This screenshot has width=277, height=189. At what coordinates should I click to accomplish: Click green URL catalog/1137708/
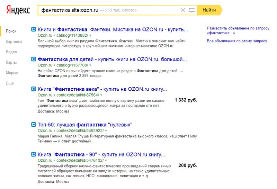[x=72, y=65]
